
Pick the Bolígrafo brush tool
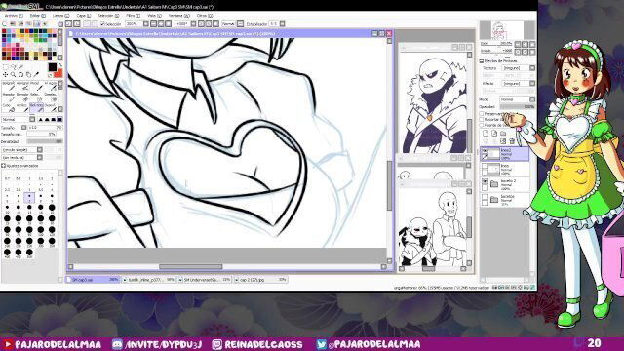point(9,87)
